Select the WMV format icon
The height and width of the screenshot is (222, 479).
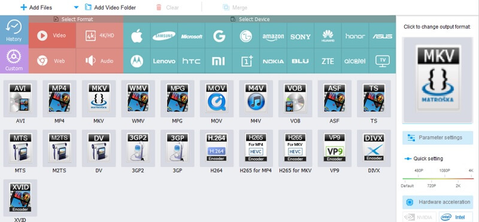138,98
